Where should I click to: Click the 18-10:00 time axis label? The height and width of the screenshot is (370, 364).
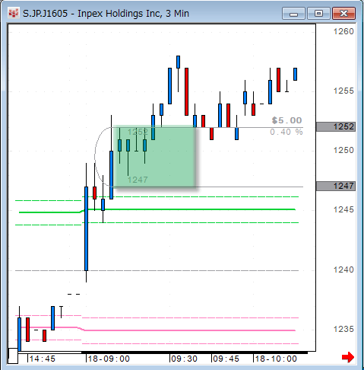[276, 359]
